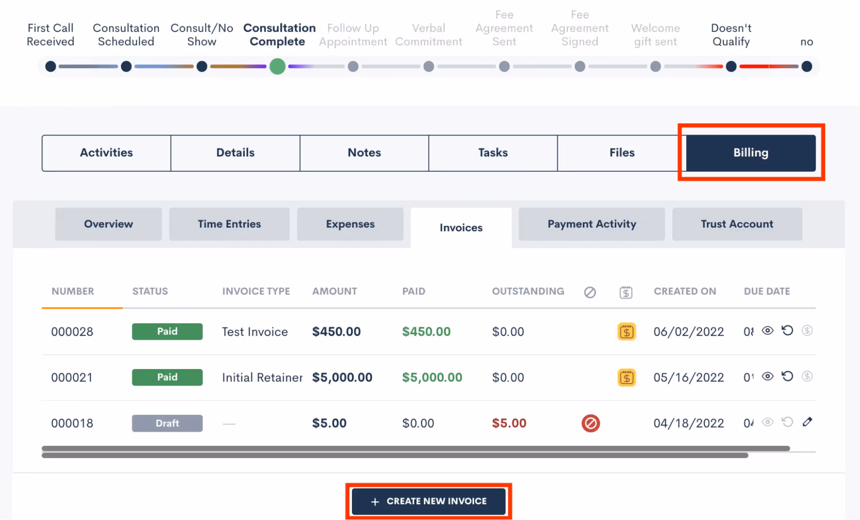
Task: View invoice 000021 with eye icon
Action: pos(768,376)
